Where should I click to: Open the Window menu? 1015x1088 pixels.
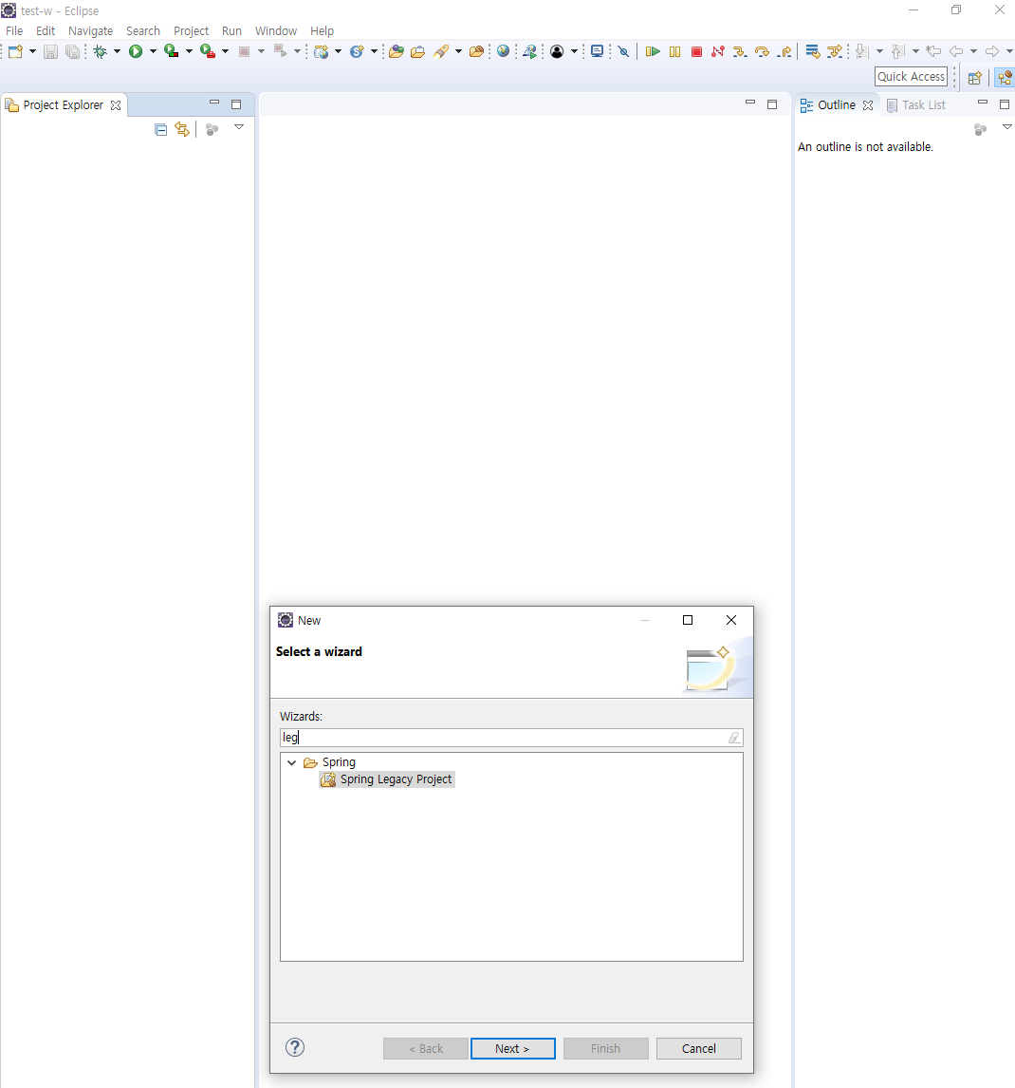coord(275,31)
